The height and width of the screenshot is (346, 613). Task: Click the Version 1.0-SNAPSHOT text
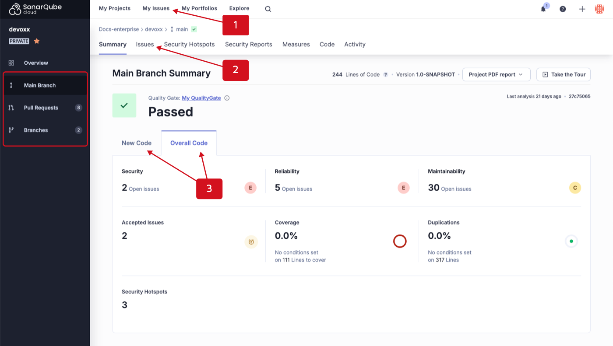coord(426,75)
